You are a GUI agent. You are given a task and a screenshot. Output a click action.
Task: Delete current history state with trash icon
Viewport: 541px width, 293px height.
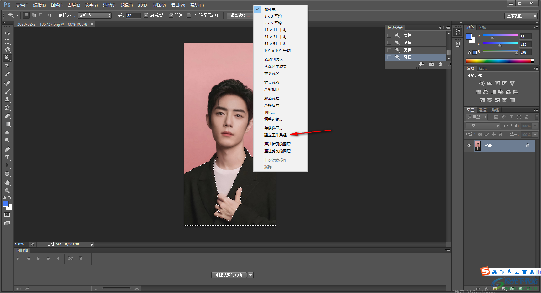pyautogui.click(x=441, y=64)
